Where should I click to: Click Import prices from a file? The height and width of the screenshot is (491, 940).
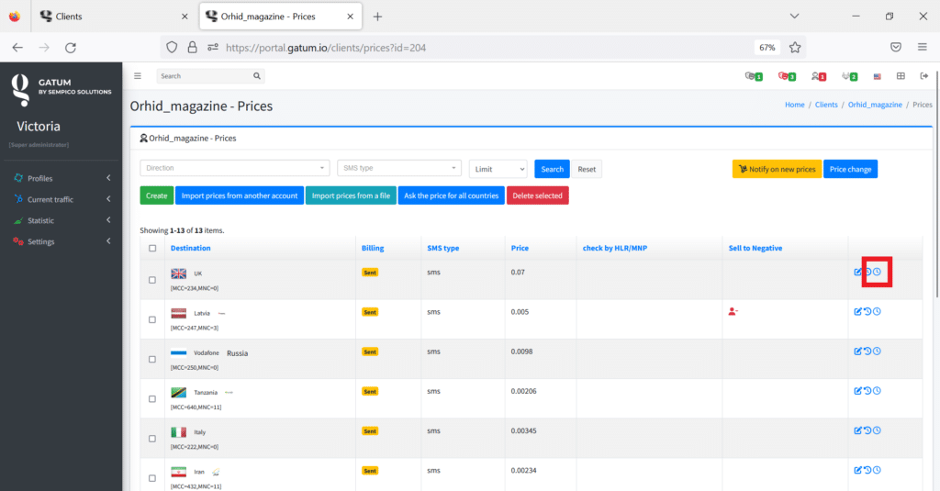351,195
